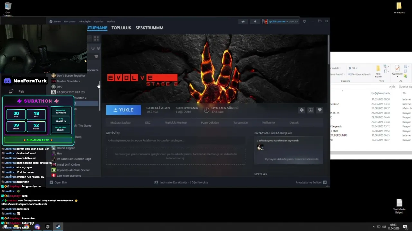This screenshot has width=412, height=231.
Task: Open Steam notifications bell icon
Action: (x=255, y=21)
